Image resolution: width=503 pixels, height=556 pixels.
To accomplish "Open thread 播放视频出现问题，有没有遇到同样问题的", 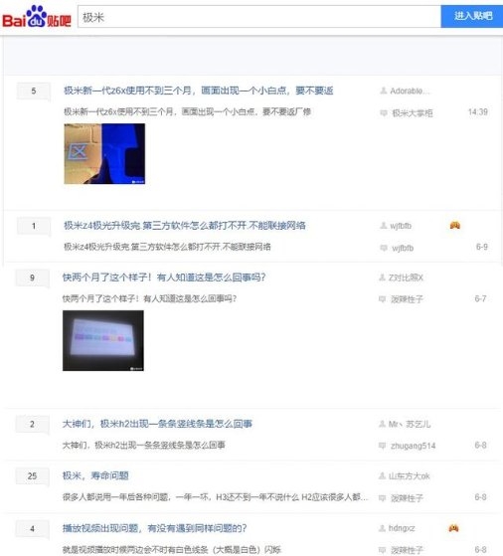I will [154, 528].
